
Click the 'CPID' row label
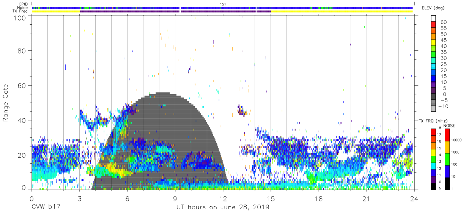23,4
